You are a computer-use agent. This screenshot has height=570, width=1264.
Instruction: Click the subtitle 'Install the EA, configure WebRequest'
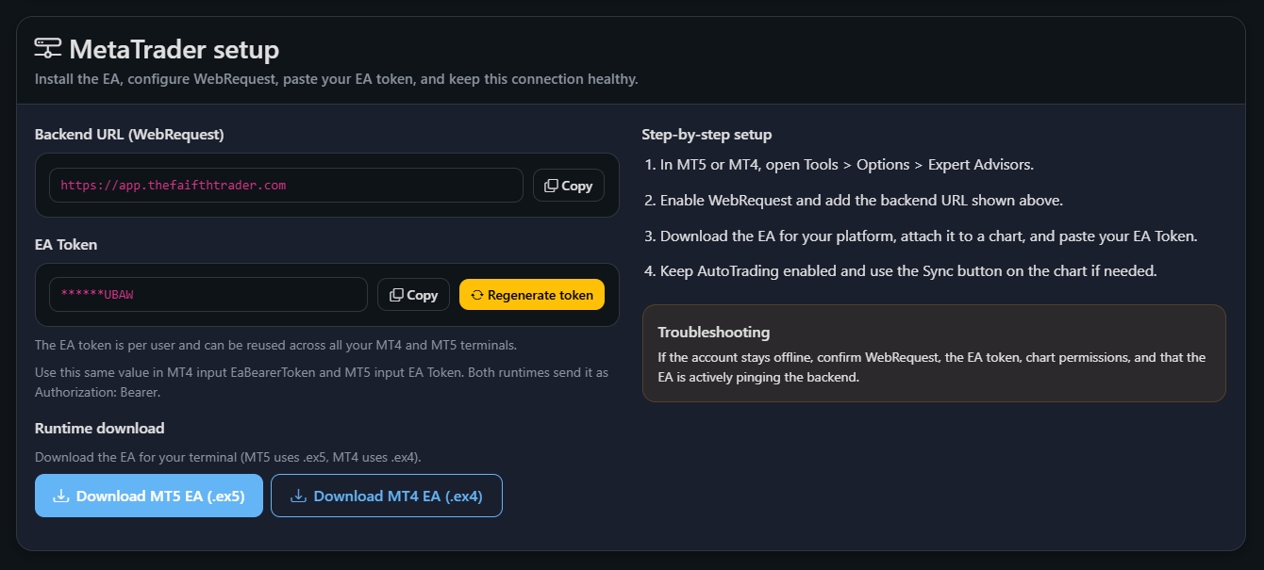point(337,79)
